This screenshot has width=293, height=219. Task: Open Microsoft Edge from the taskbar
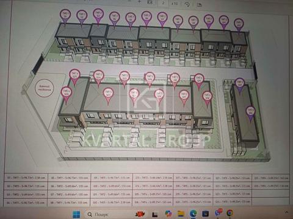click(x=193, y=214)
